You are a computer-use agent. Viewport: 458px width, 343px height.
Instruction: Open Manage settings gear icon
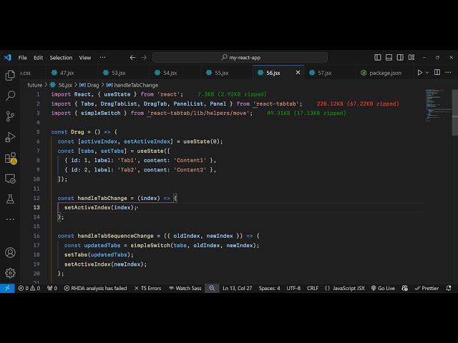(10, 272)
